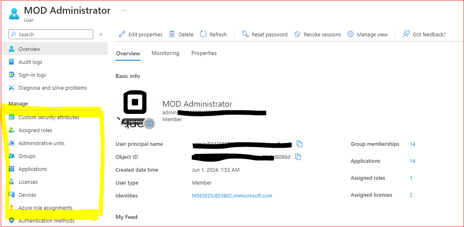464x227 pixels.
Task: Click the Assigned roles icon
Action: point(12,130)
